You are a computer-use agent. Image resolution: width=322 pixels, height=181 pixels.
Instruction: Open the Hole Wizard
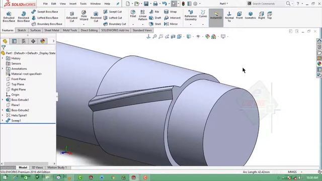click(x=84, y=16)
